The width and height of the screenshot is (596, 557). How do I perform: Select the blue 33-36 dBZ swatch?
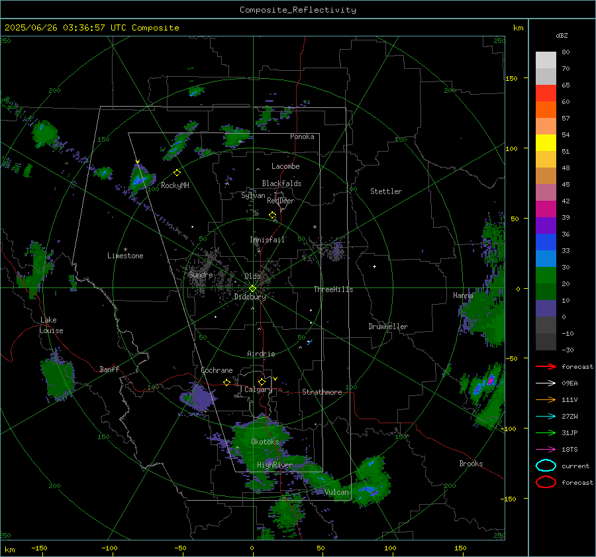coord(546,242)
